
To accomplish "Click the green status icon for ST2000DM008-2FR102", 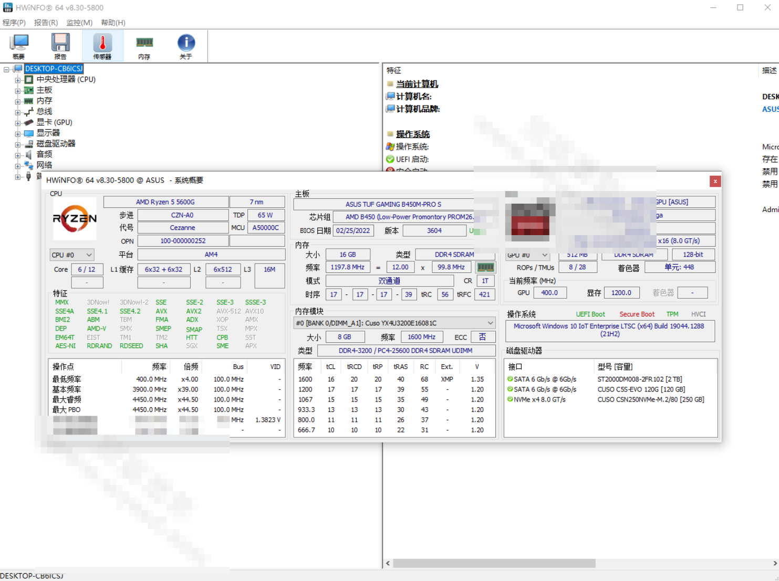I will (510, 379).
